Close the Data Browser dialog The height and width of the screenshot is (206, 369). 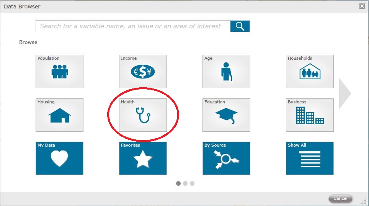pyautogui.click(x=362, y=6)
